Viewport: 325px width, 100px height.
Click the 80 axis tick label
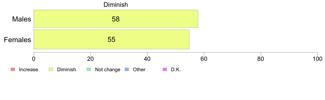pyautogui.click(x=260, y=59)
